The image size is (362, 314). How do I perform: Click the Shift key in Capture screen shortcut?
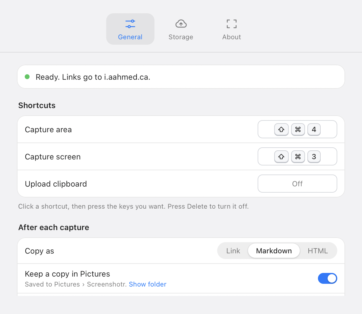coord(281,157)
